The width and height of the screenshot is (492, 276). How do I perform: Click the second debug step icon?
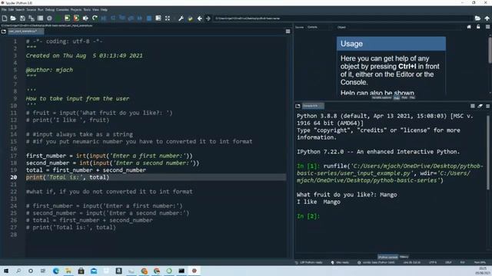click(122, 18)
